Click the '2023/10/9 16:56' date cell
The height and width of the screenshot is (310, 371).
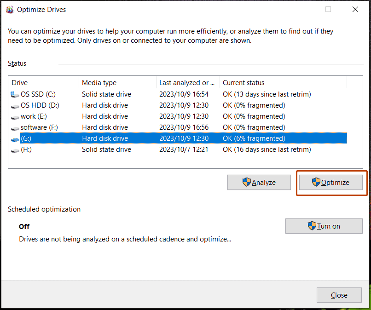click(184, 127)
